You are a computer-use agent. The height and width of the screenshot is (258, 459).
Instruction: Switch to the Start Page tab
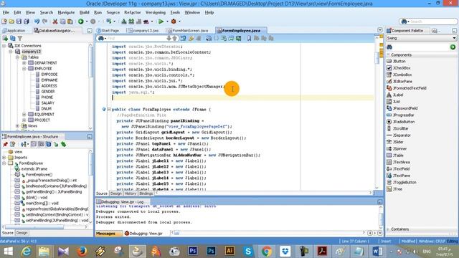[108, 30]
